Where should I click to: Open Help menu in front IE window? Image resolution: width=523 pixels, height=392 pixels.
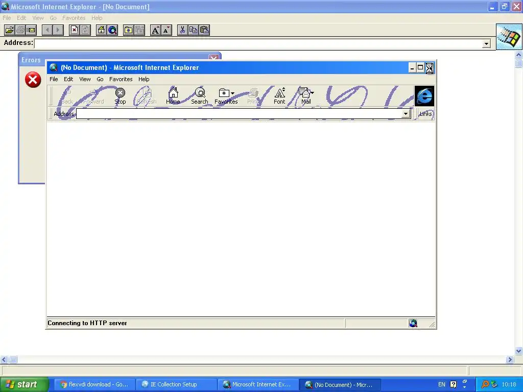144,79
